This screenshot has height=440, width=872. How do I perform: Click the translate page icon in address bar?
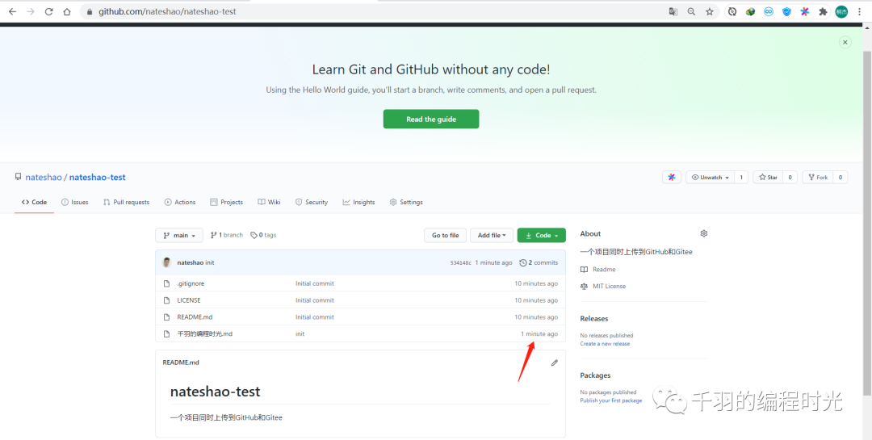(673, 11)
